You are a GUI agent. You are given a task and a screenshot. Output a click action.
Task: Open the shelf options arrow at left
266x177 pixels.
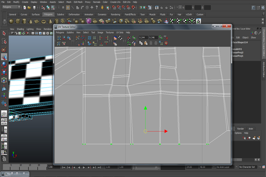click(4, 23)
